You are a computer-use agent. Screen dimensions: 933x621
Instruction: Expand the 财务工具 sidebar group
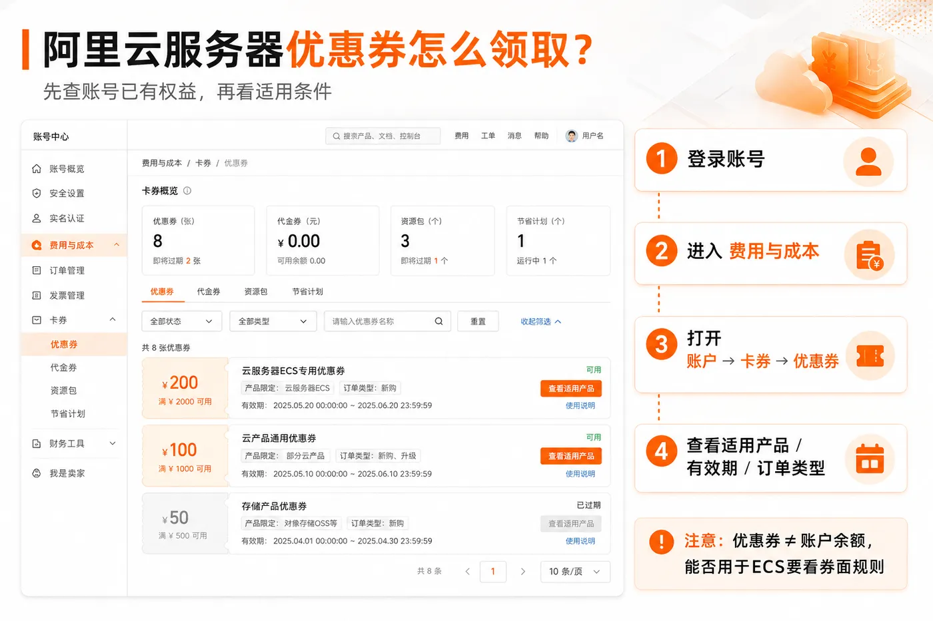113,443
